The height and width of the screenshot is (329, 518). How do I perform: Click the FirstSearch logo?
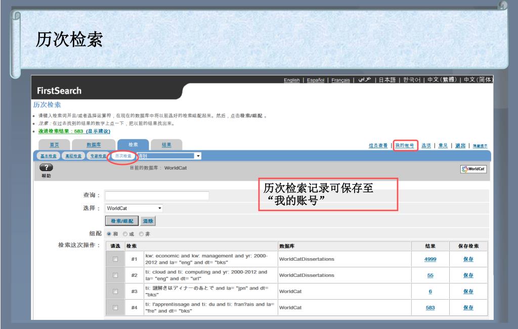[x=59, y=91]
